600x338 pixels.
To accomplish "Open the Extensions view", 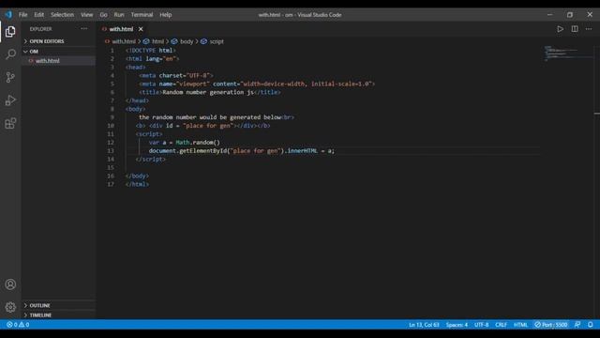I will (10, 123).
